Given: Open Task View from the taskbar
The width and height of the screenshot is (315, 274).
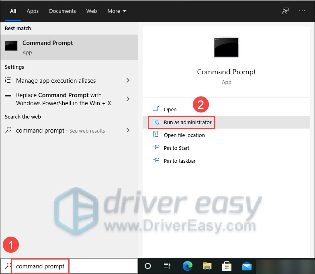Looking at the screenshot, I should pos(167,266).
